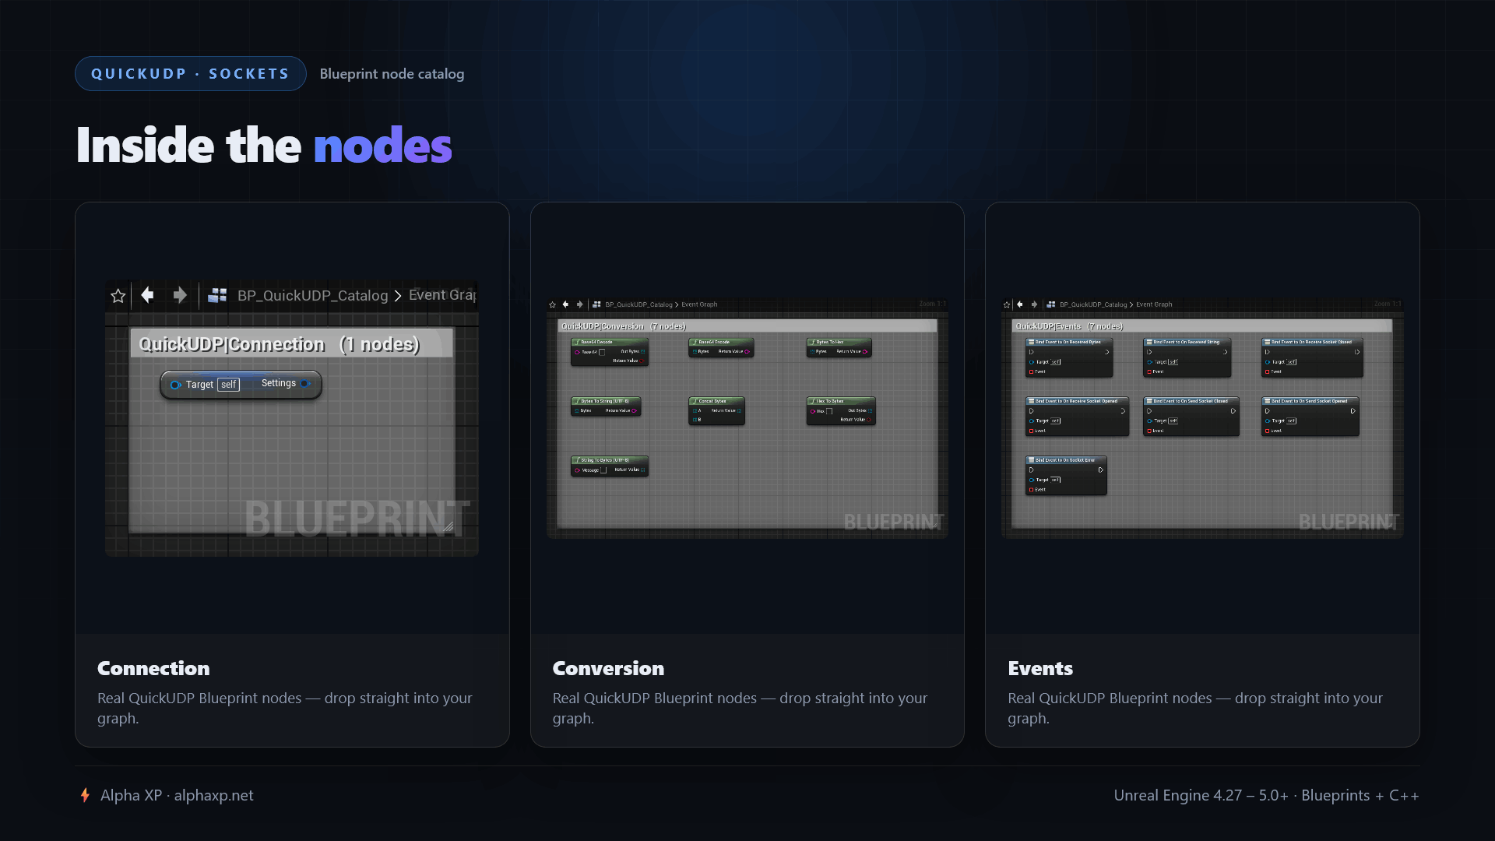Click the exec output pin on Bind Event to On Send Socket Opened
This screenshot has width=1495, height=841.
(1353, 411)
